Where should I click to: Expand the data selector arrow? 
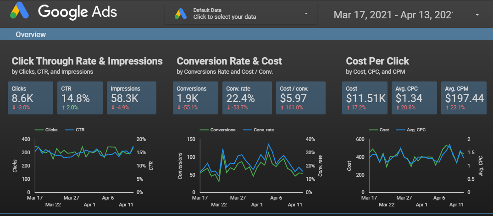point(306,14)
